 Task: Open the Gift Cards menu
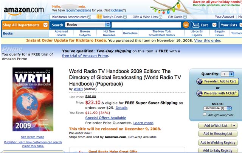click(177, 17)
